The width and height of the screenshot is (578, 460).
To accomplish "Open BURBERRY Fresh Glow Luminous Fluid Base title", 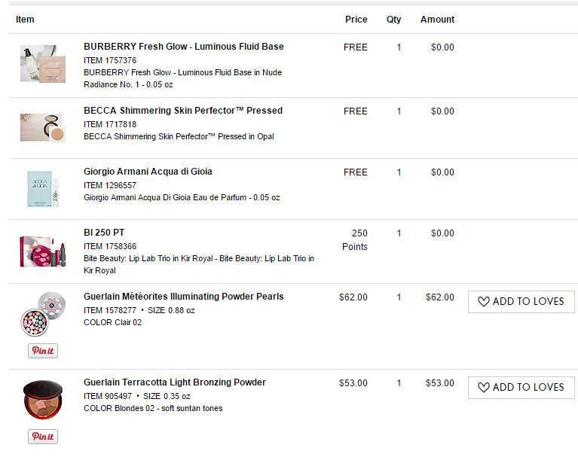I will click(x=184, y=47).
